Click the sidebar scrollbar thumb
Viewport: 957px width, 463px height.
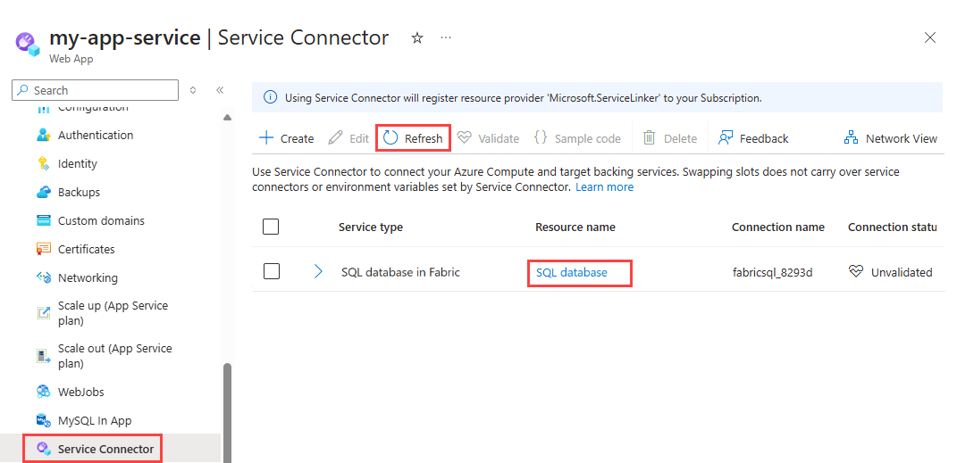228,412
